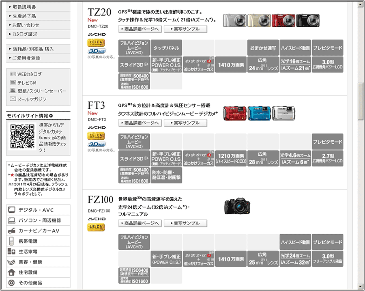The height and width of the screenshot is (291, 365).
Task: Click the FZ100 フリーアングル液晶 3.0型 tile
Action: pos(328,259)
